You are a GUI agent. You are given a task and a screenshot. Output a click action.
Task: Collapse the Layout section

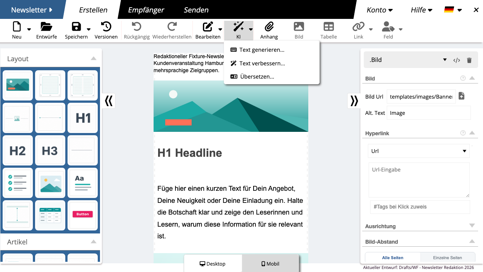(x=94, y=59)
